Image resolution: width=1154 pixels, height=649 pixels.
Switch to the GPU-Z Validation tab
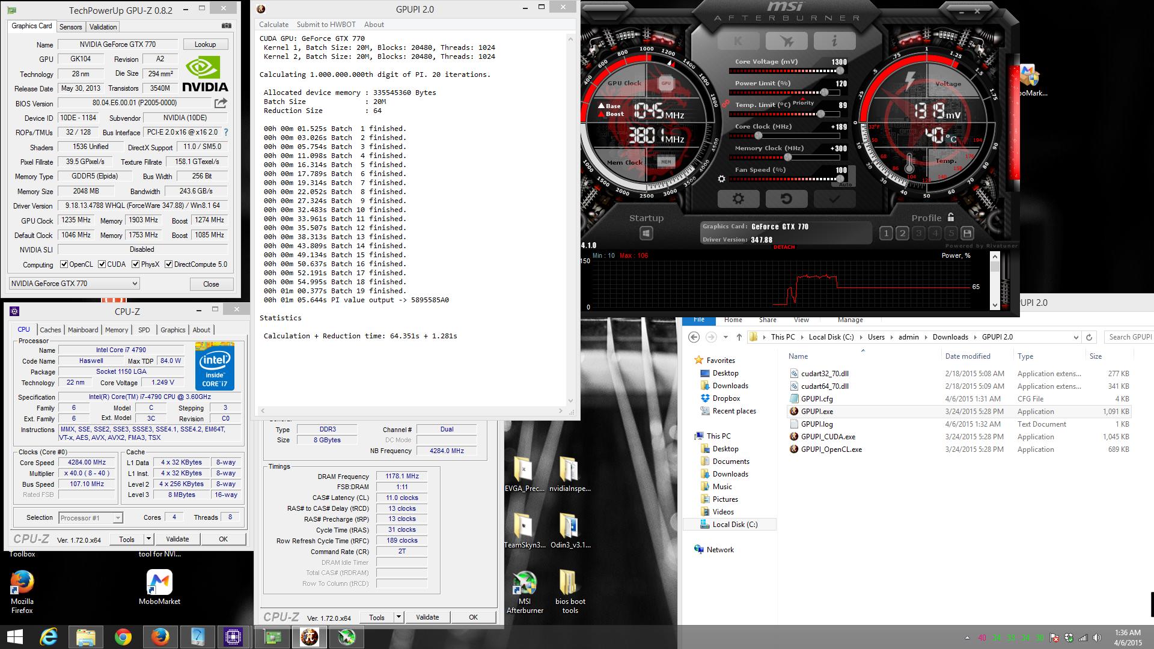click(x=103, y=27)
